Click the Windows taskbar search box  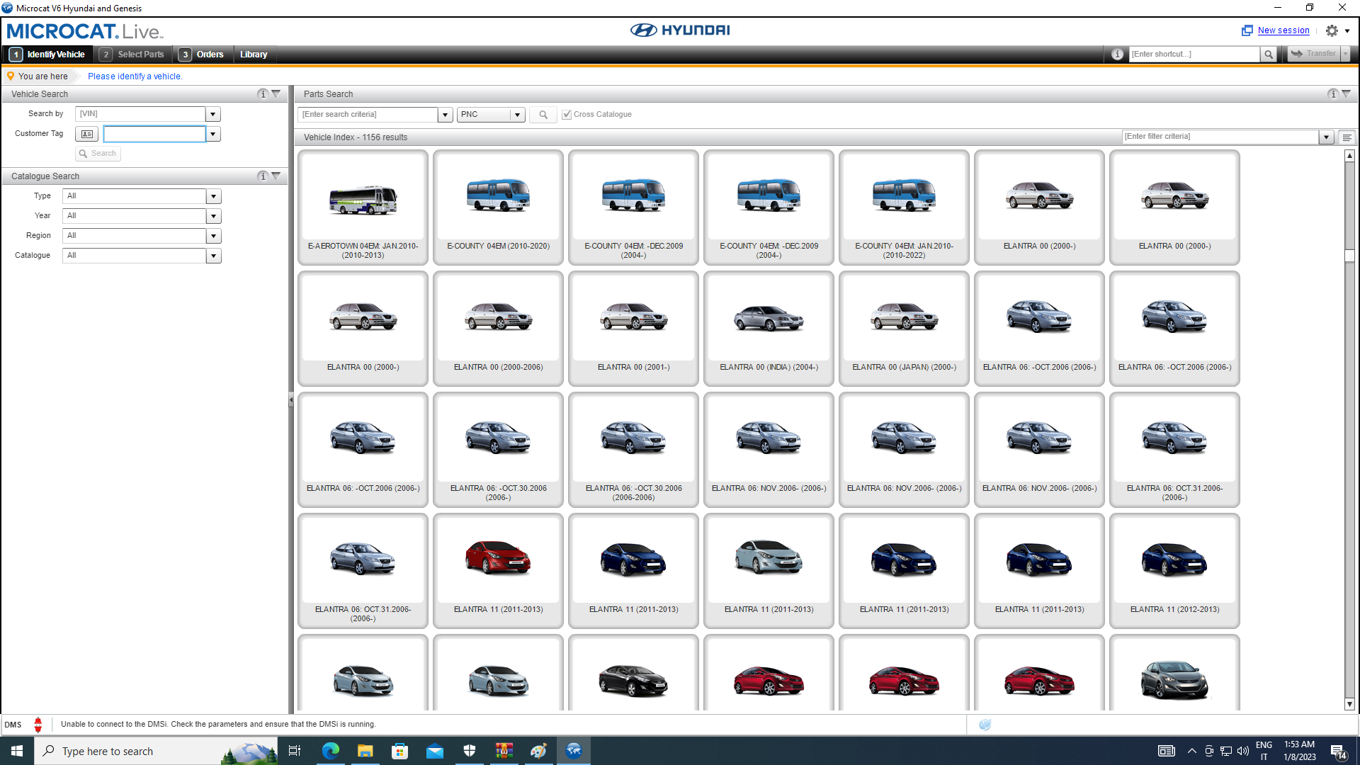click(156, 751)
